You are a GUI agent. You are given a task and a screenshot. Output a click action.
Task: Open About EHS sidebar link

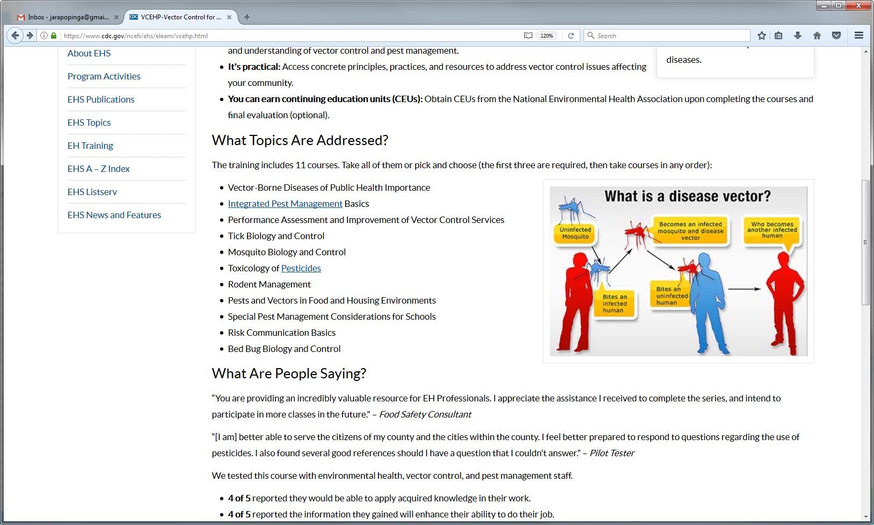(x=89, y=53)
